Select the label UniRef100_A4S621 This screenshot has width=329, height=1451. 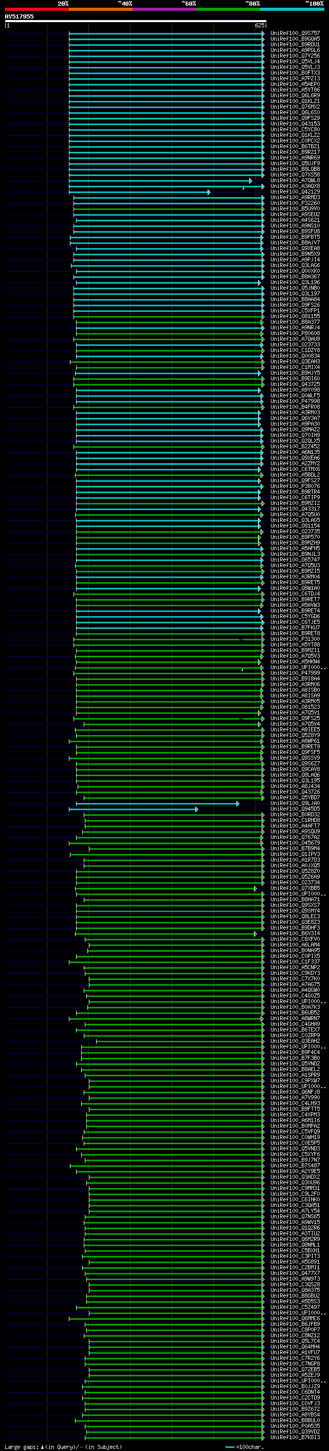(295, 220)
